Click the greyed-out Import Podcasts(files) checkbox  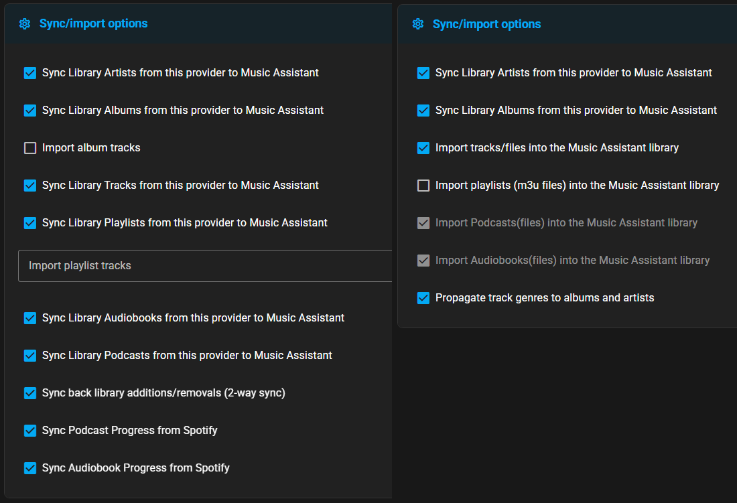(x=423, y=223)
